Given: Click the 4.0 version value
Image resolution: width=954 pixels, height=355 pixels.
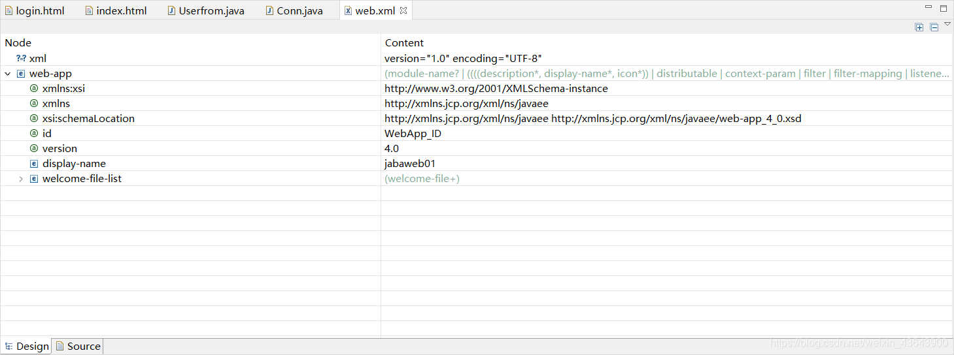Looking at the screenshot, I should click(x=392, y=149).
